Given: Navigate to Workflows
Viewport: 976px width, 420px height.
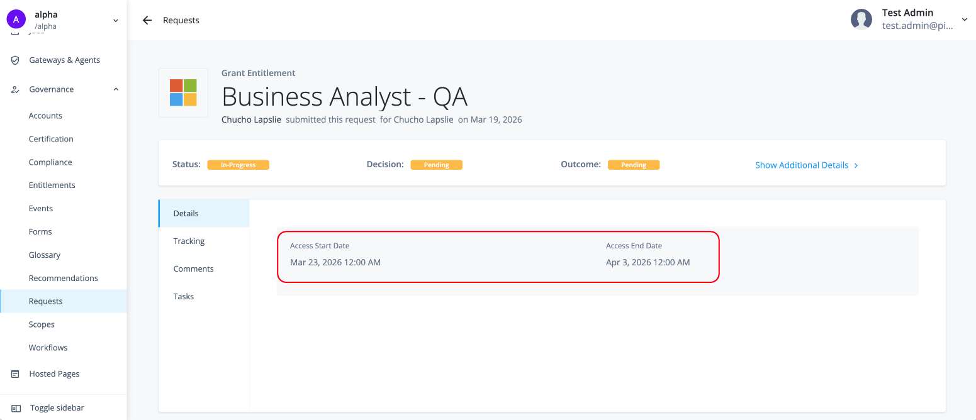Looking at the screenshot, I should [x=48, y=348].
